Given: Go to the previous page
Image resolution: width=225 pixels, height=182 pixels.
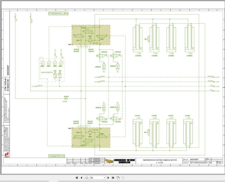Looking at the screenshot, I should pos(81,178).
